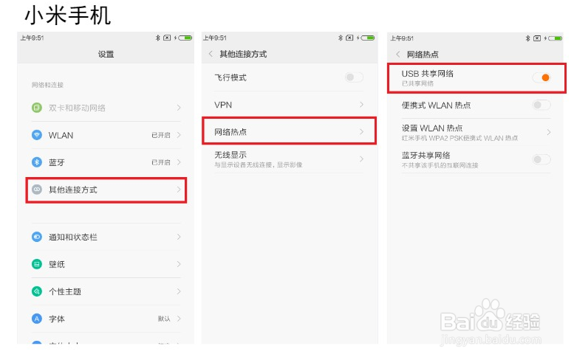The width and height of the screenshot is (574, 360).
Task: Tap the green 壁纸 wallpaper icon
Action: pyautogui.click(x=37, y=264)
